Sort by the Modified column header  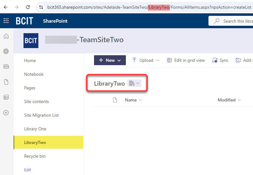226,100
